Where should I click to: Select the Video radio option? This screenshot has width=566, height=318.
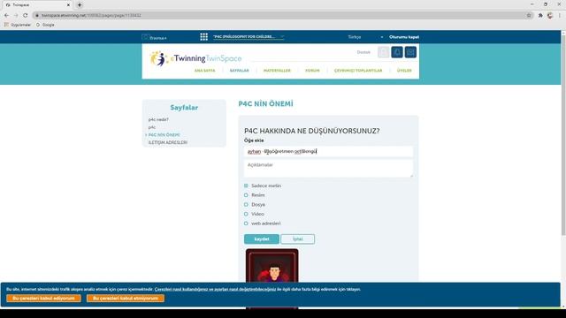tap(246, 214)
